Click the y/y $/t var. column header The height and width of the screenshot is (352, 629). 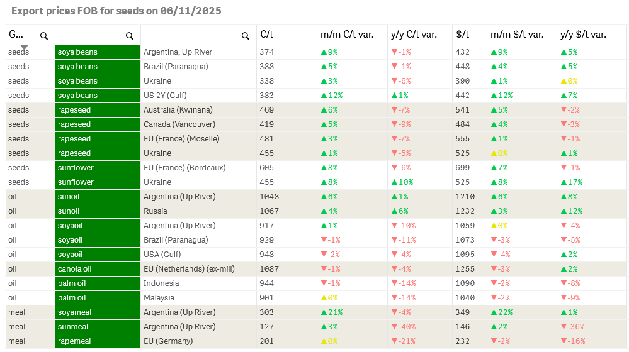[583, 35]
